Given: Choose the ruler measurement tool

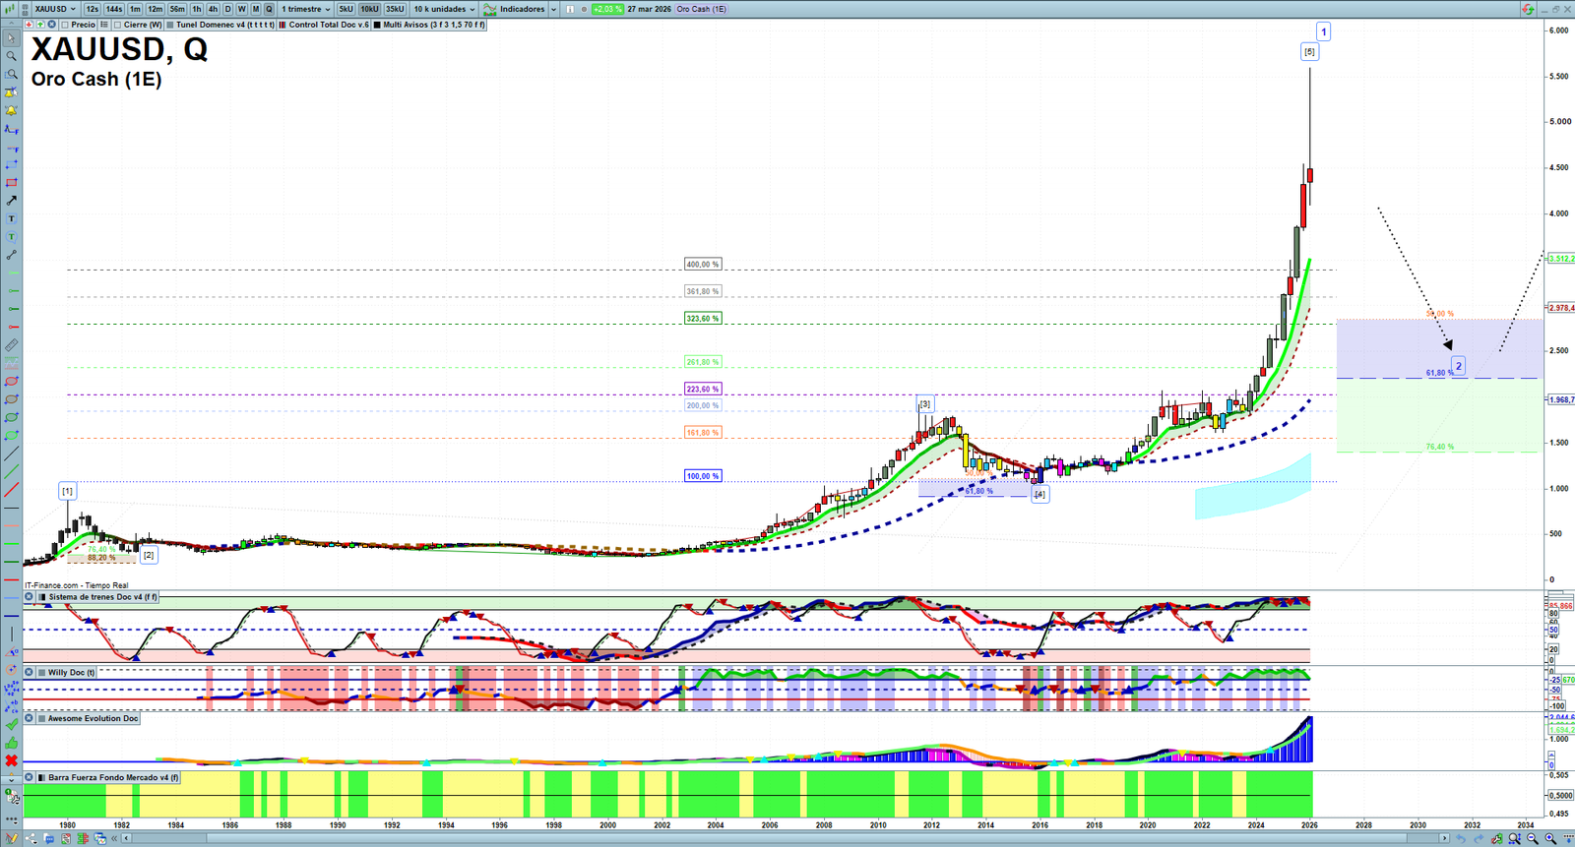Looking at the screenshot, I should (x=11, y=345).
